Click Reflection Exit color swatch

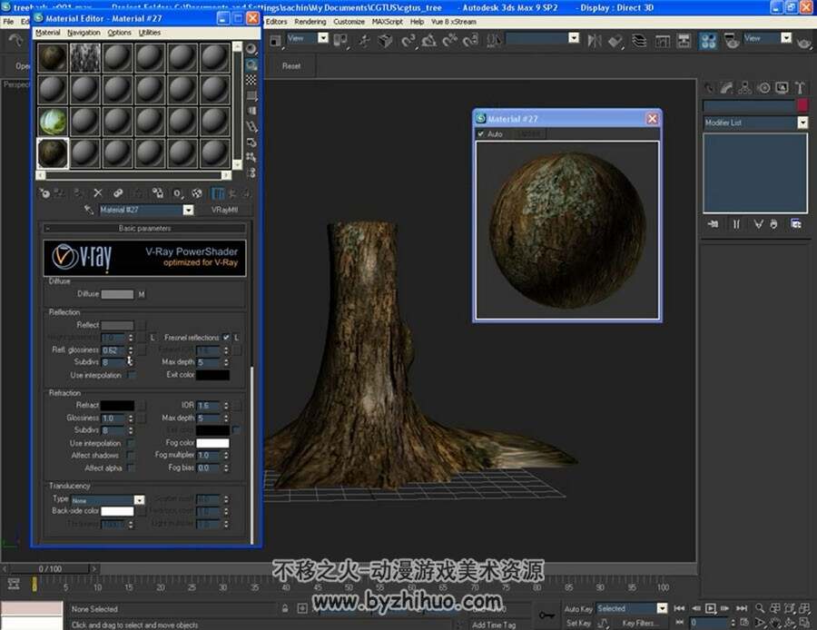click(x=212, y=375)
